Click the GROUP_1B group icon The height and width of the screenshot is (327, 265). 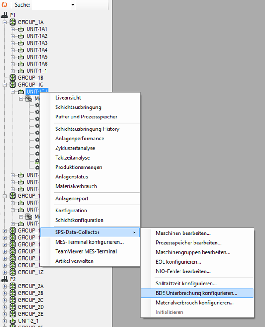pyautogui.click(x=13, y=77)
